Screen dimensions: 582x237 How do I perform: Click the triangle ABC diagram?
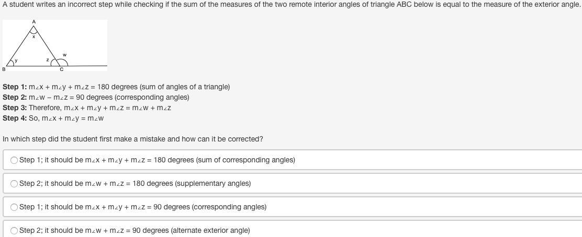(x=54, y=46)
